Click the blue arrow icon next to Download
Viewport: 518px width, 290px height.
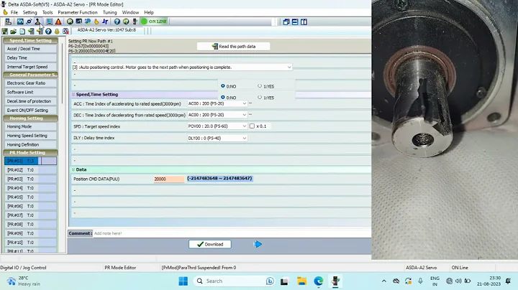[x=258, y=244]
